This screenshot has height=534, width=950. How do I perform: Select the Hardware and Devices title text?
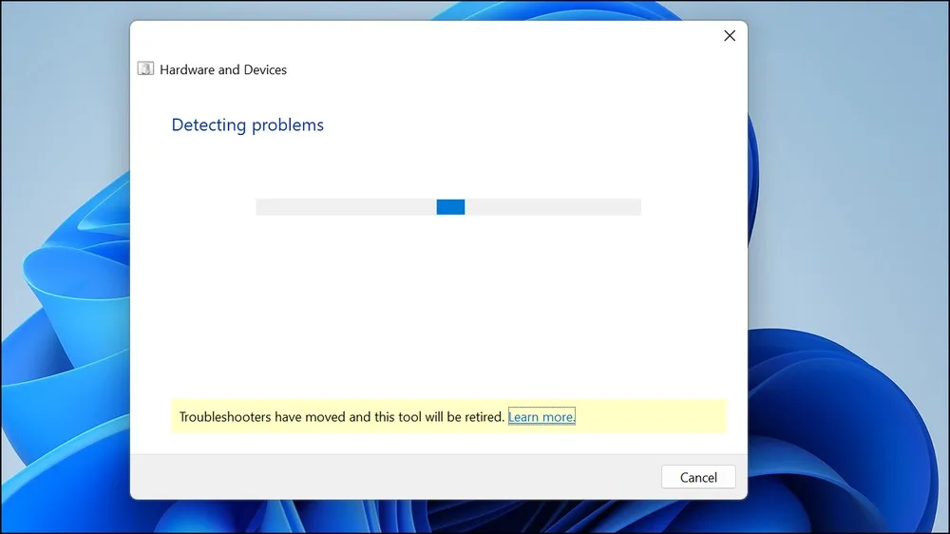223,69
